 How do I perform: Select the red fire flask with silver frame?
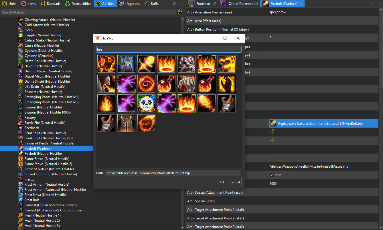pyautogui.click(x=166, y=84)
